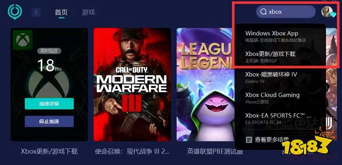Click the small green Xbox icon on card

pyautogui.click(x=22, y=40)
